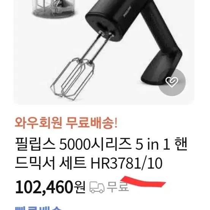Click the chopper bowl accessory in the photo
The height and width of the screenshot is (210, 210).
(x=54, y=8)
